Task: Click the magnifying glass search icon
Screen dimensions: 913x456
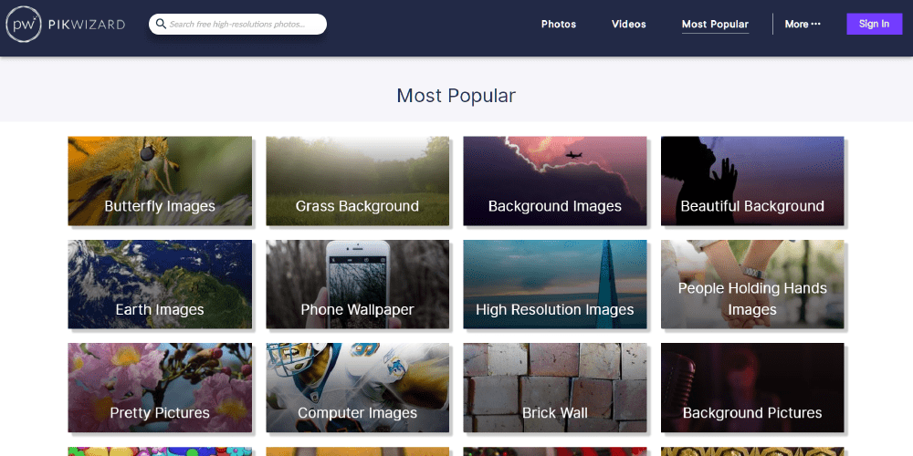Action: pos(161,24)
